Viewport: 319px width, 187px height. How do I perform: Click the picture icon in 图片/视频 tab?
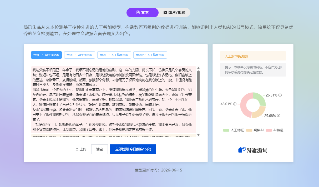point(165,12)
